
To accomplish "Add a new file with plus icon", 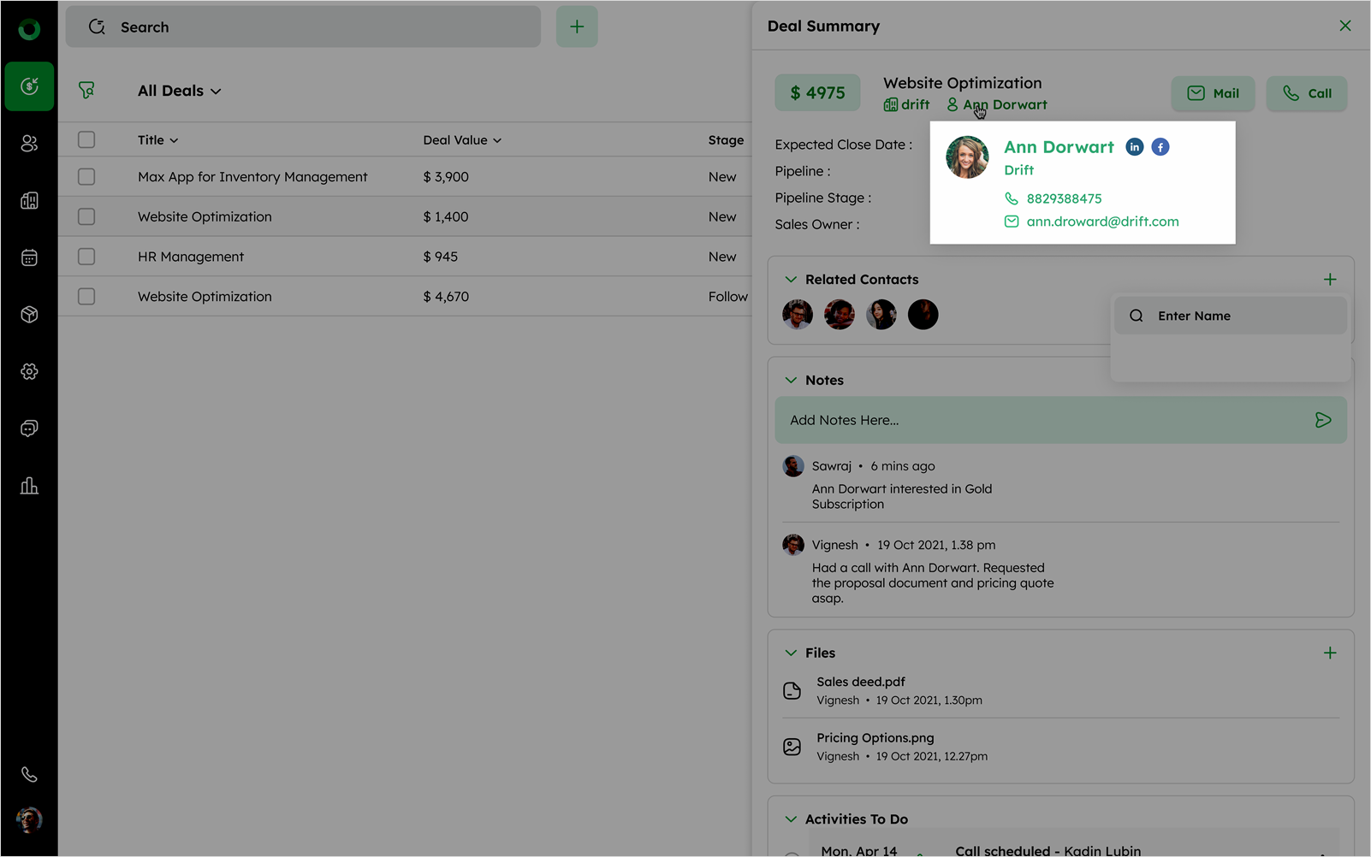I will (x=1329, y=653).
